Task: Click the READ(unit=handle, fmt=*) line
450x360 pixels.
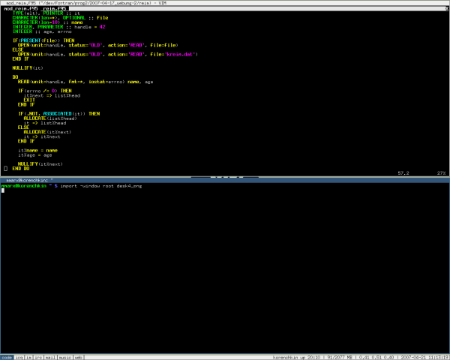Action: (x=85, y=82)
